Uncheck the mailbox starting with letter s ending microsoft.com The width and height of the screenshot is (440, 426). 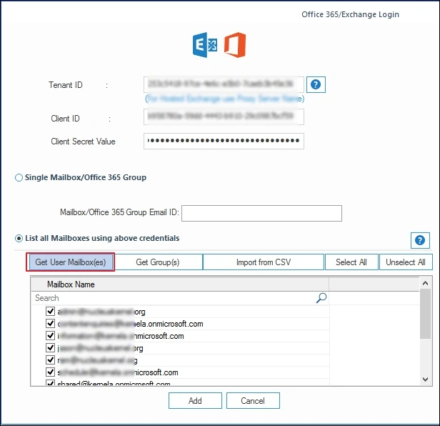50,372
